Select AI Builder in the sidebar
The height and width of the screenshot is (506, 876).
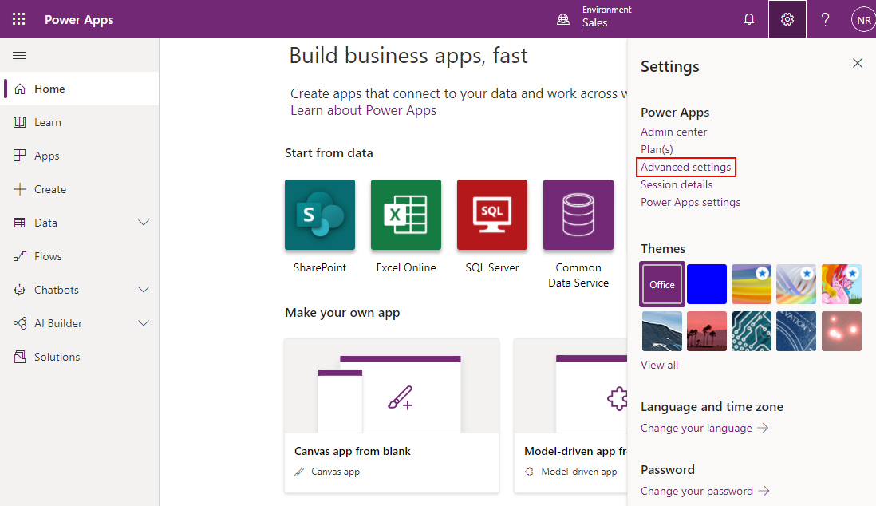coord(58,323)
